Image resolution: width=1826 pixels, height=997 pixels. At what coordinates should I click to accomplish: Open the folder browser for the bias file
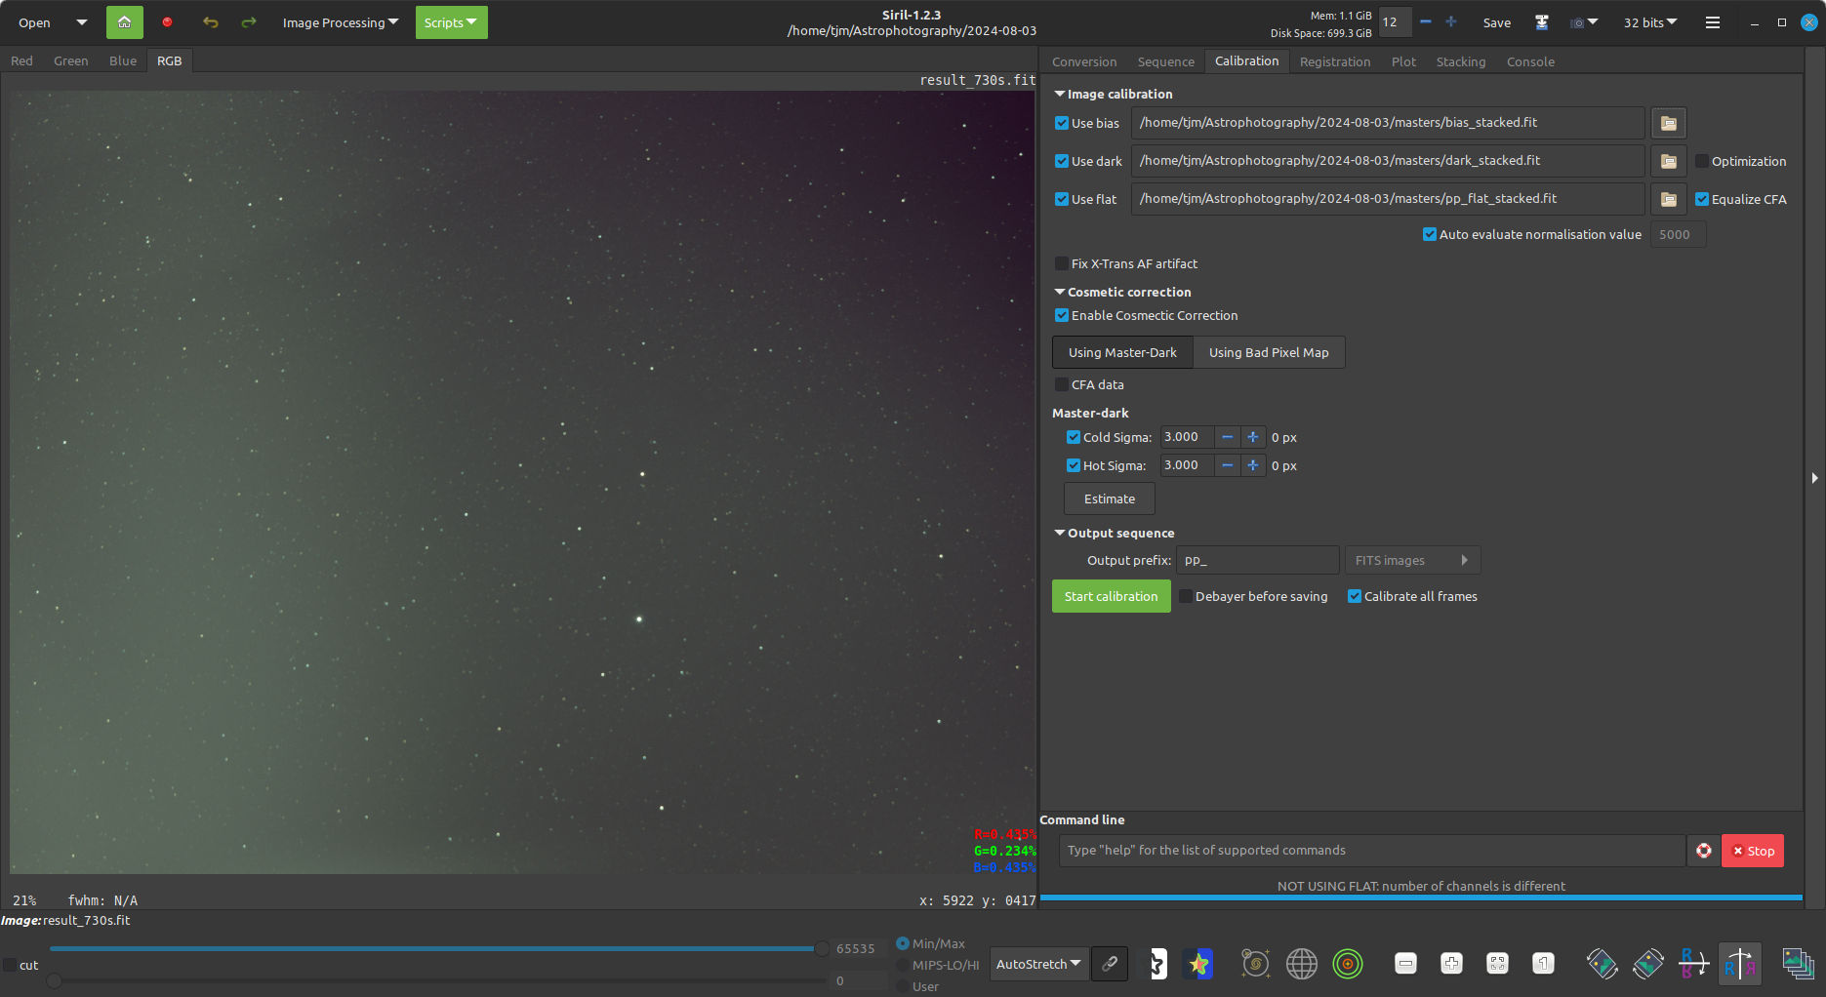pos(1668,123)
